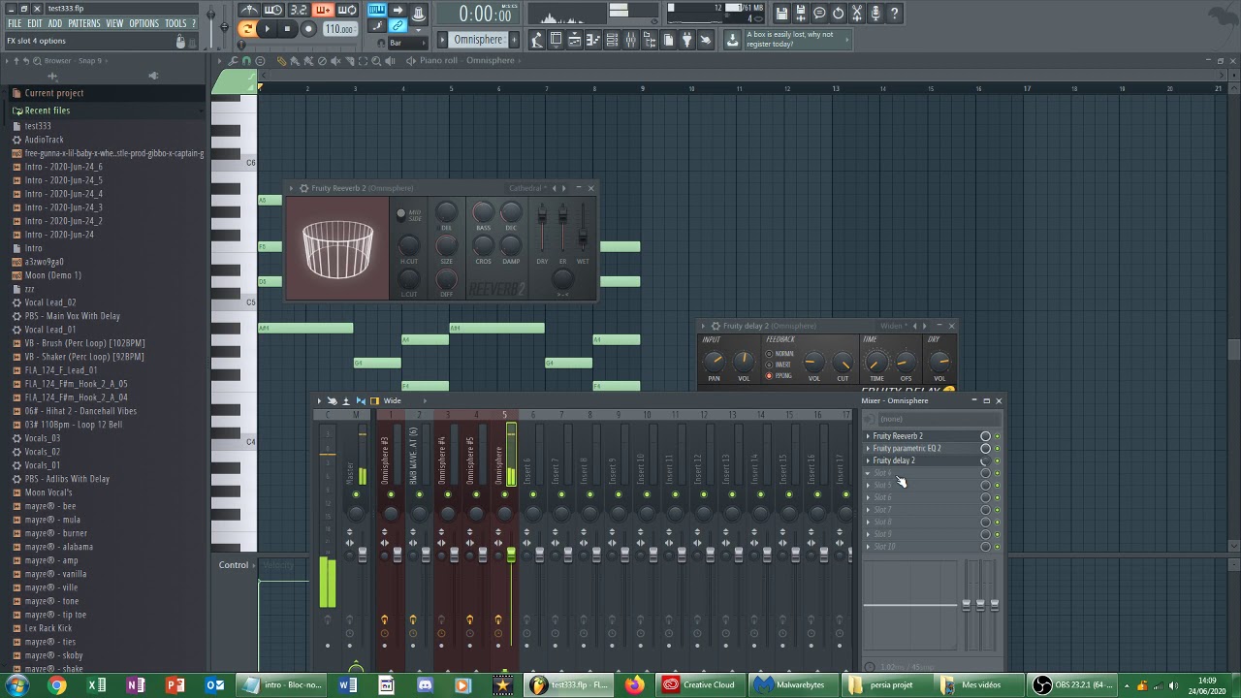Mute the Master mixer track LED
1241x698 pixels.
(x=356, y=495)
